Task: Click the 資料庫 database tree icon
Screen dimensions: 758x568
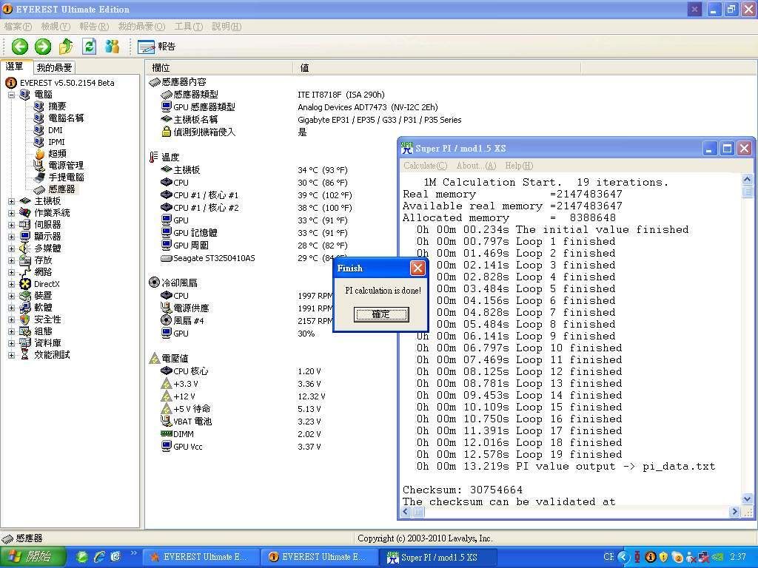Action: [25, 343]
